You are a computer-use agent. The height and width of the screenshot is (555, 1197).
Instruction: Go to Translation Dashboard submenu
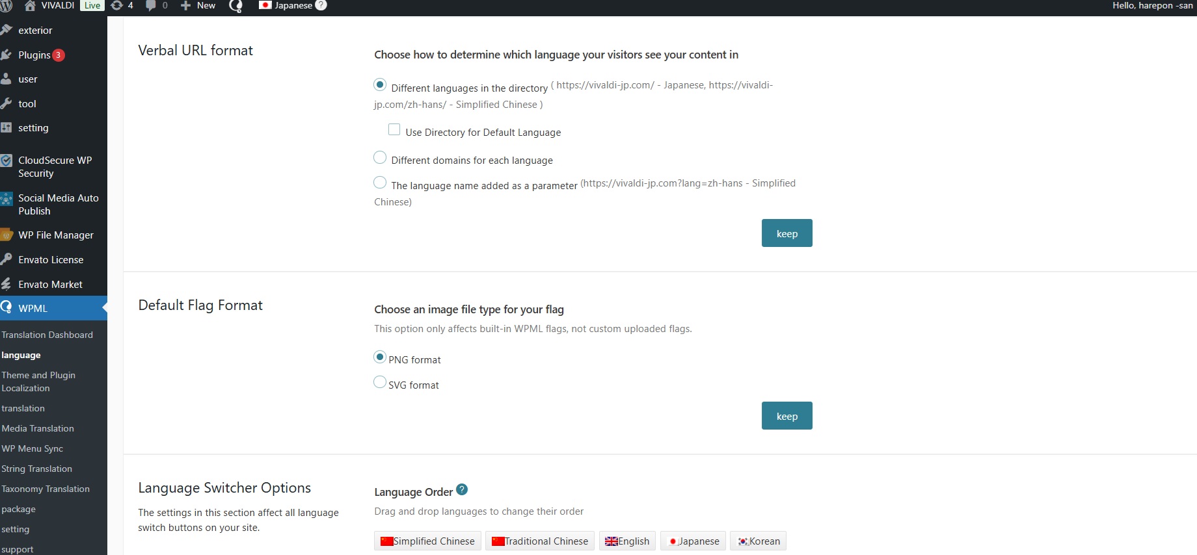tap(47, 335)
